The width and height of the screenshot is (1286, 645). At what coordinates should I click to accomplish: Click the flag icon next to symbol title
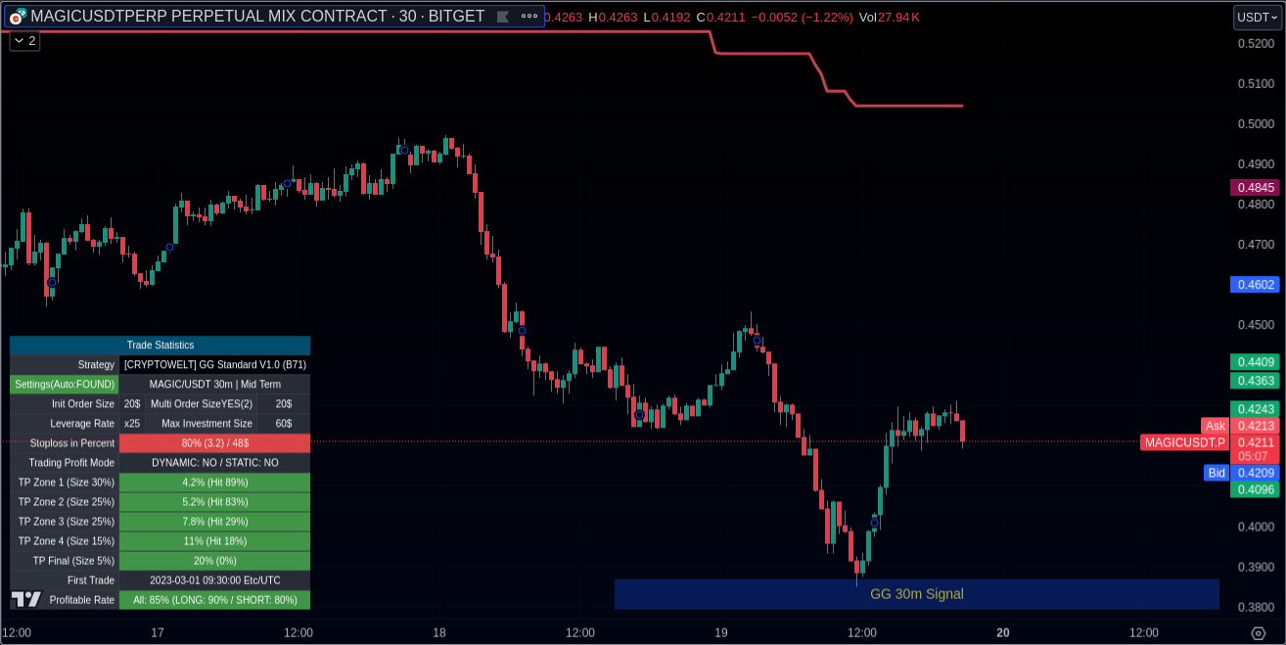pos(503,17)
